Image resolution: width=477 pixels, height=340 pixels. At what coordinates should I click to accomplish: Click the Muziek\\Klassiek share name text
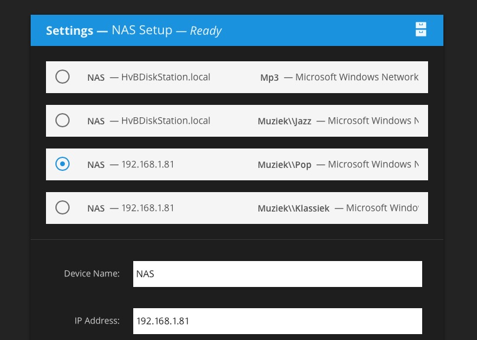coord(294,209)
